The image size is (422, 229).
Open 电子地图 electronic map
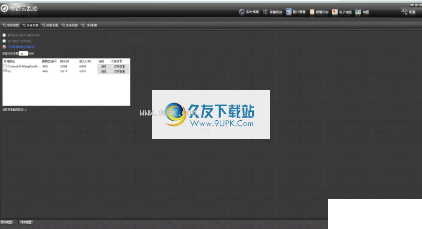point(342,12)
